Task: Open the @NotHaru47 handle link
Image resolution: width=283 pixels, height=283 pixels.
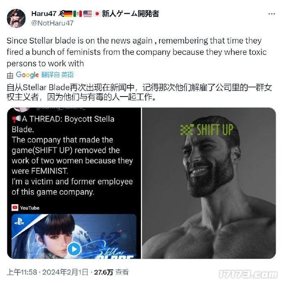Action: click(52, 23)
